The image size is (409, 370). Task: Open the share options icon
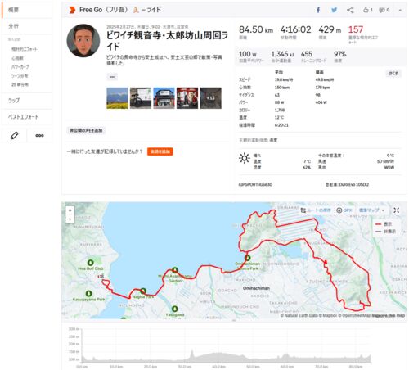[x=350, y=10]
